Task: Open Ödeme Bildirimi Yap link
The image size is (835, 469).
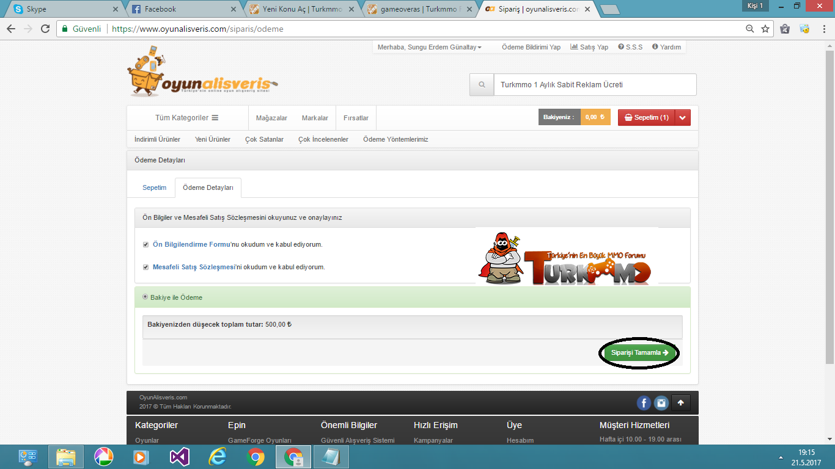Action: [x=531, y=47]
